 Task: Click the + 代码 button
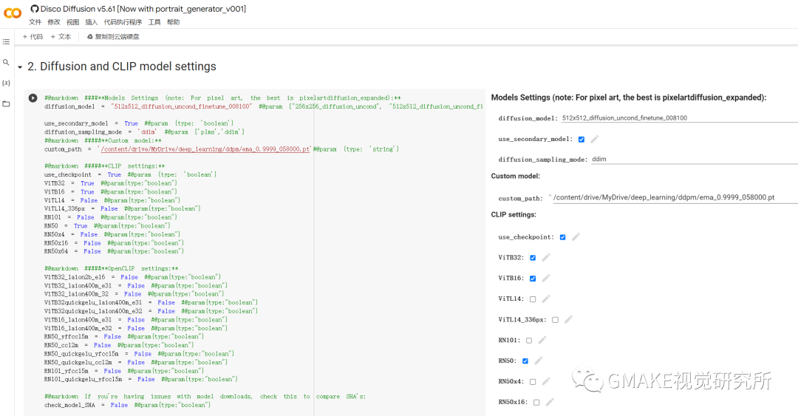(x=33, y=36)
